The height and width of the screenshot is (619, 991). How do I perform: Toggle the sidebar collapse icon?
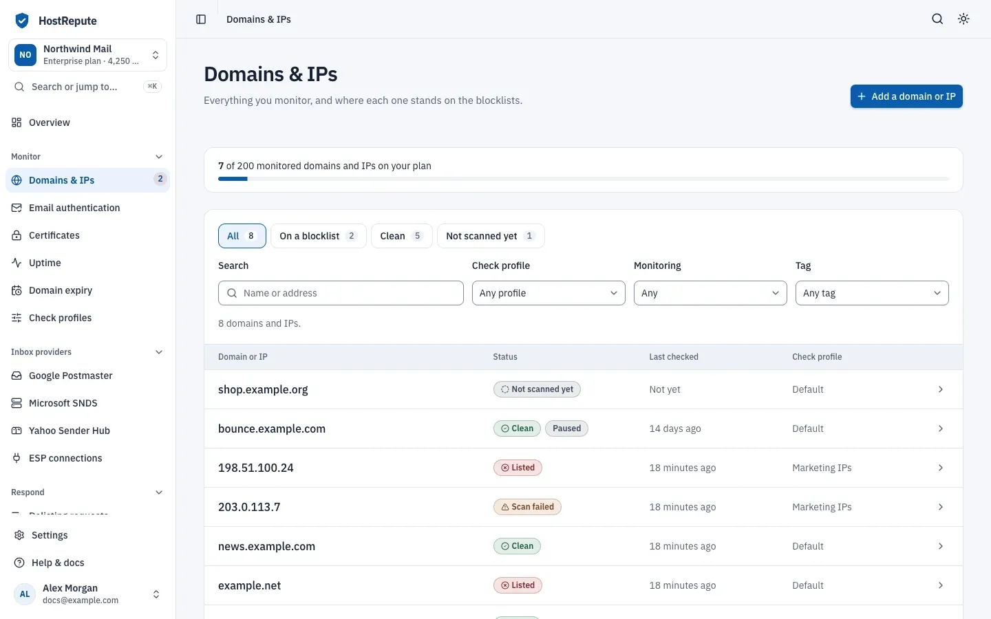(201, 19)
